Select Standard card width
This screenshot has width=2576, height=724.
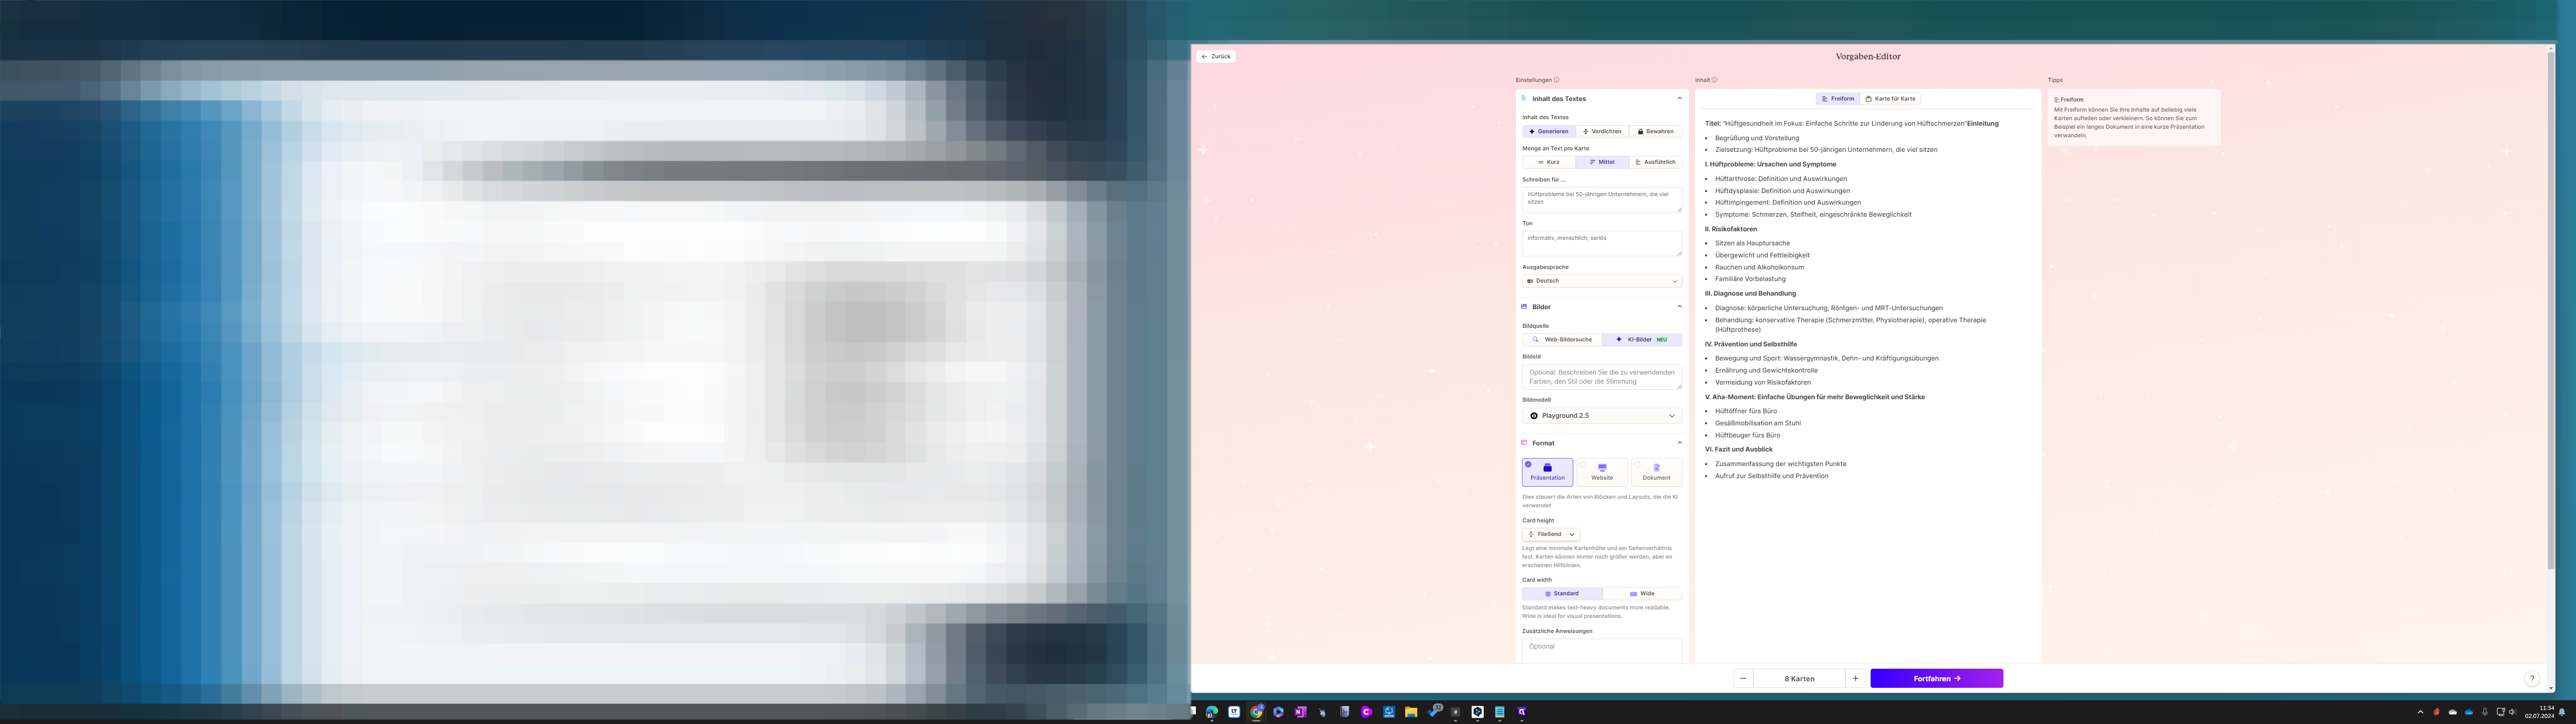pyautogui.click(x=1562, y=593)
